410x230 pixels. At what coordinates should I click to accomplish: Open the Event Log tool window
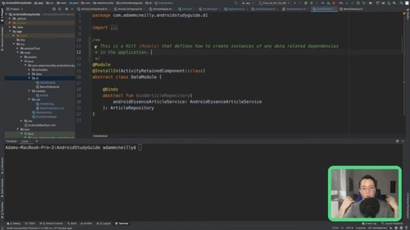tap(369, 224)
